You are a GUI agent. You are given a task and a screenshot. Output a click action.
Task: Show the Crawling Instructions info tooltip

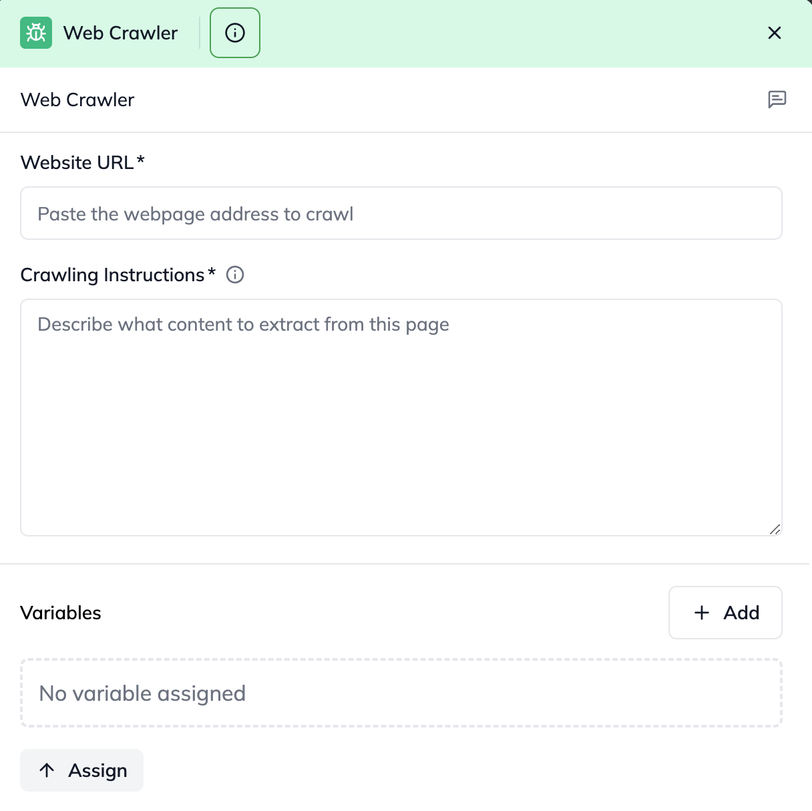235,275
